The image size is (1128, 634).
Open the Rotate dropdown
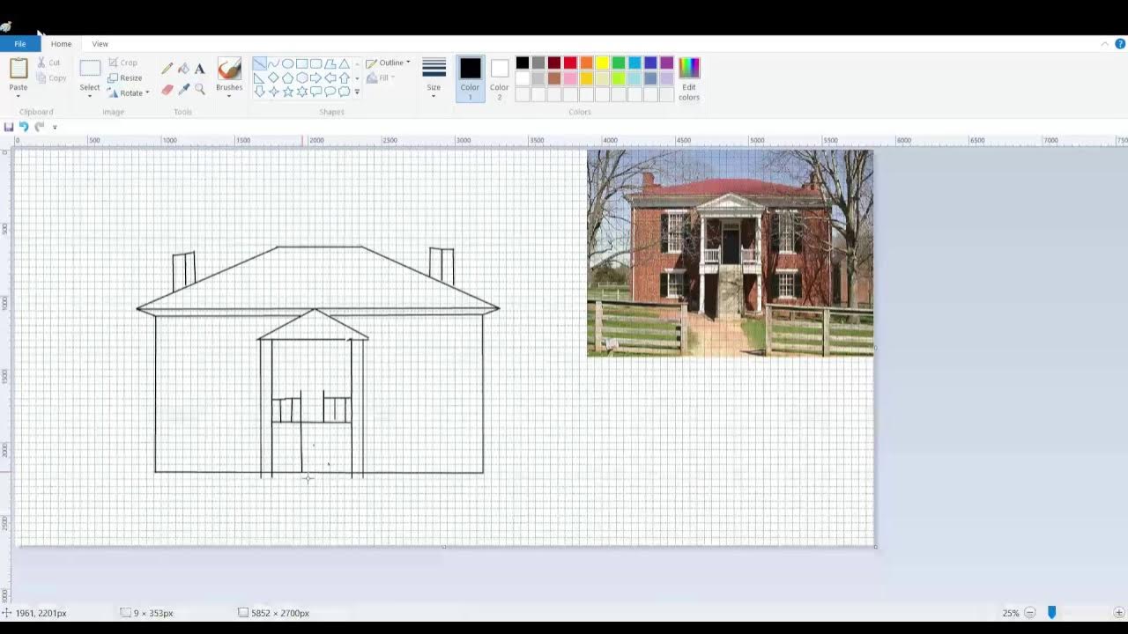click(x=128, y=92)
